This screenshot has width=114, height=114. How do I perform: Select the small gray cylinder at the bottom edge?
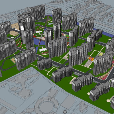[65, 112]
